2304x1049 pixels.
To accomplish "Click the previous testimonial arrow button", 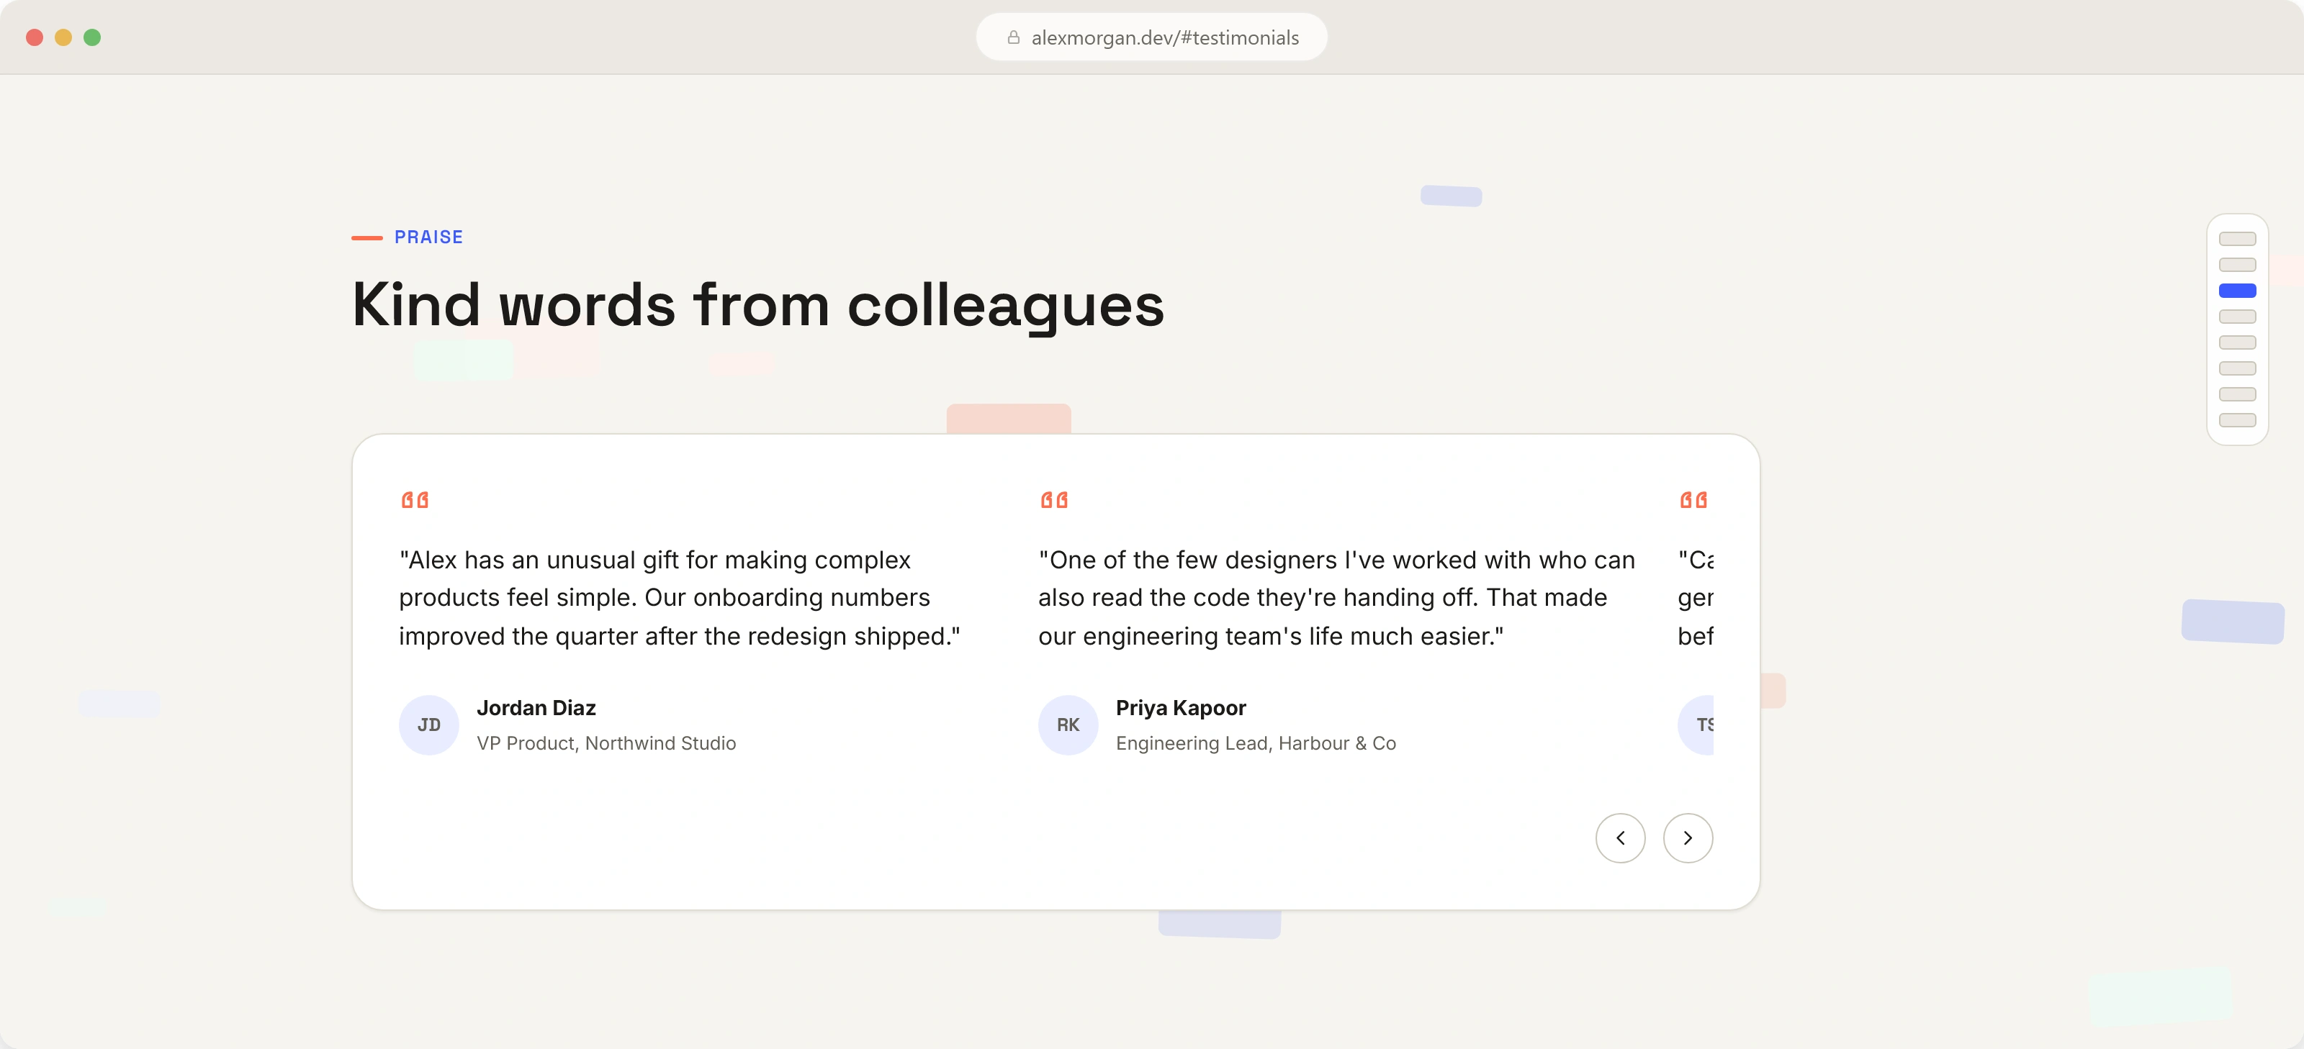I will [x=1620, y=837].
